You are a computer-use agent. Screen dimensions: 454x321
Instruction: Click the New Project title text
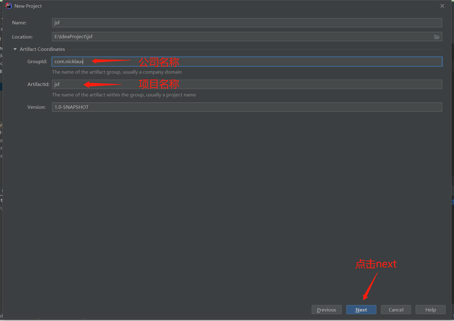(28, 6)
